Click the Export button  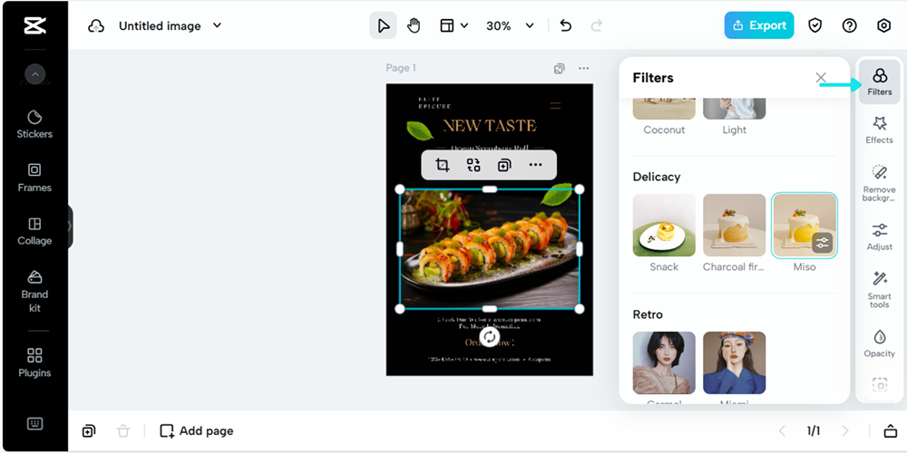coord(759,25)
